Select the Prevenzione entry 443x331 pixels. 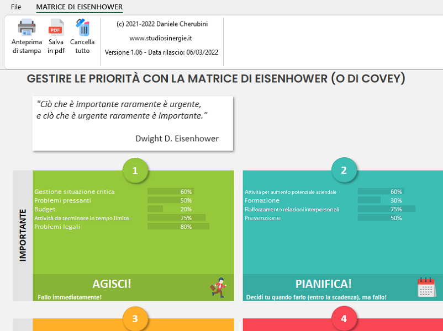tap(262, 218)
